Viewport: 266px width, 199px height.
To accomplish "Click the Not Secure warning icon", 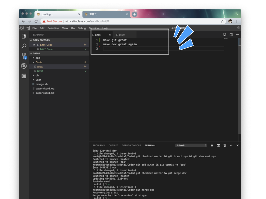I will tap(44, 21).
